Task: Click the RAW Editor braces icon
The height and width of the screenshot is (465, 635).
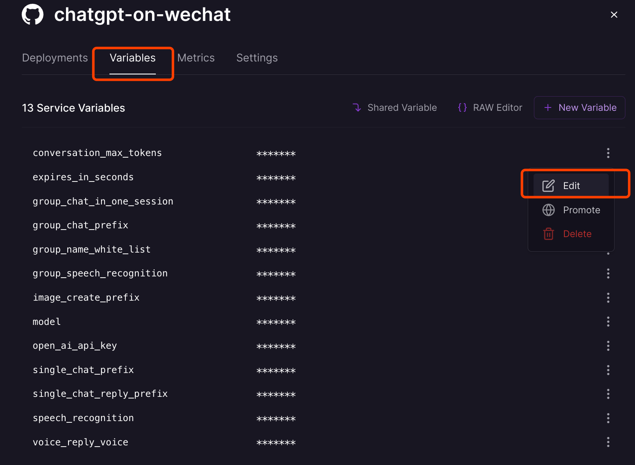Action: point(462,108)
